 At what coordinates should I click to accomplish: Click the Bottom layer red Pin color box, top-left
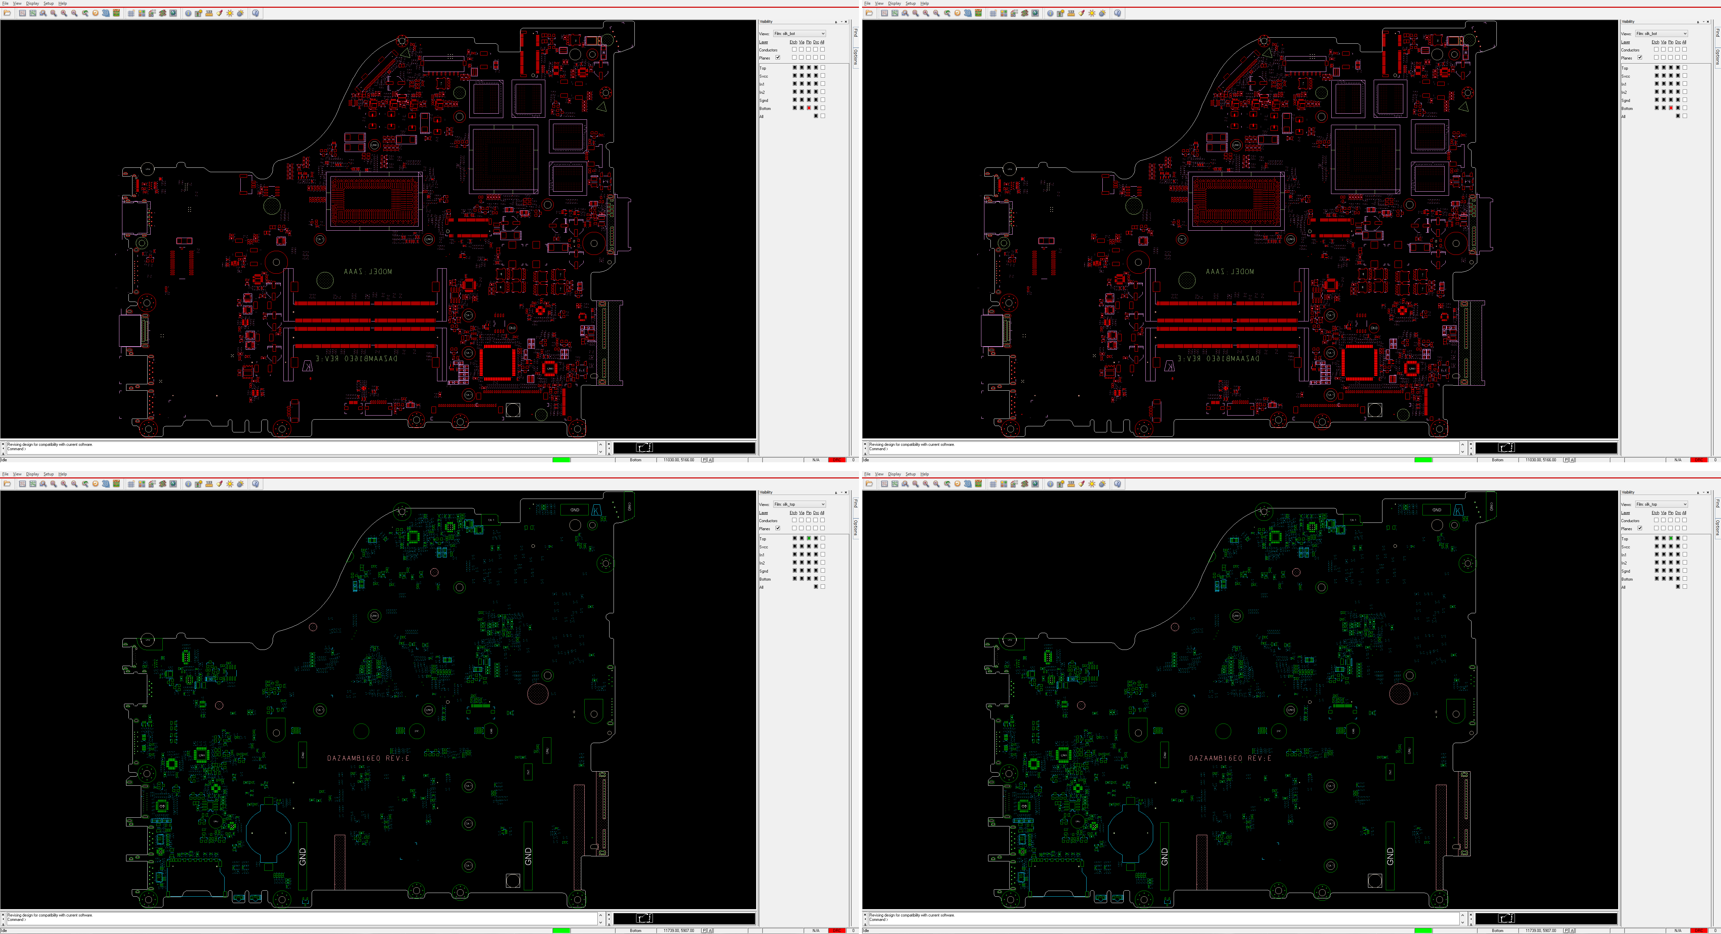coord(808,108)
